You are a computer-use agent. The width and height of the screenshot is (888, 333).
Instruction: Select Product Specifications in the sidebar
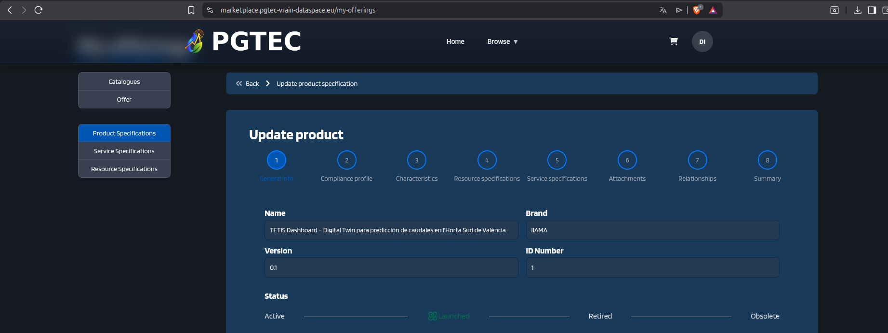pos(124,133)
